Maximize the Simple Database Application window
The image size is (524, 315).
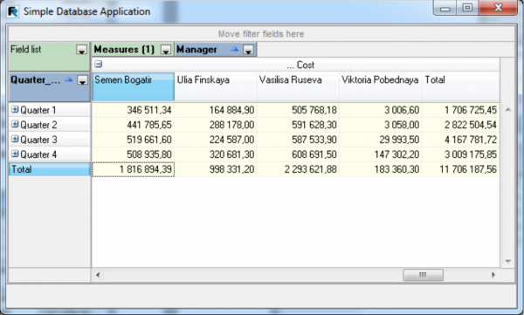point(467,8)
